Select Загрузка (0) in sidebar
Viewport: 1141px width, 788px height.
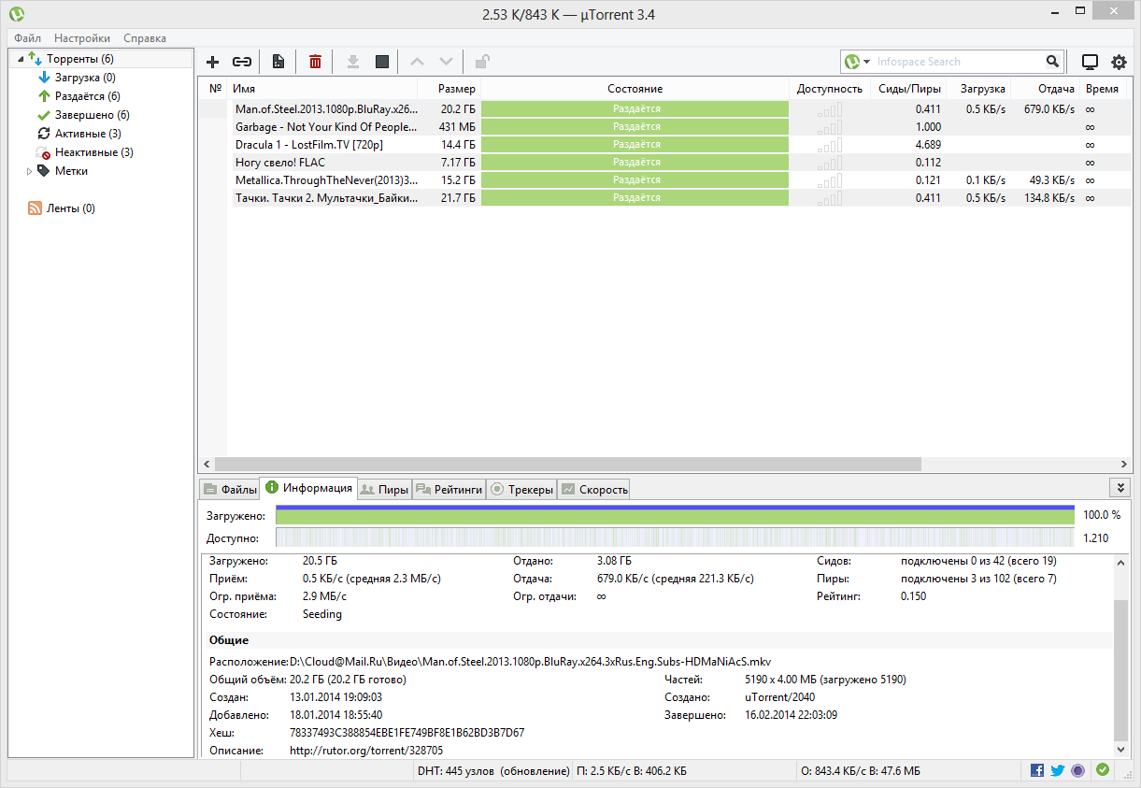pos(84,78)
